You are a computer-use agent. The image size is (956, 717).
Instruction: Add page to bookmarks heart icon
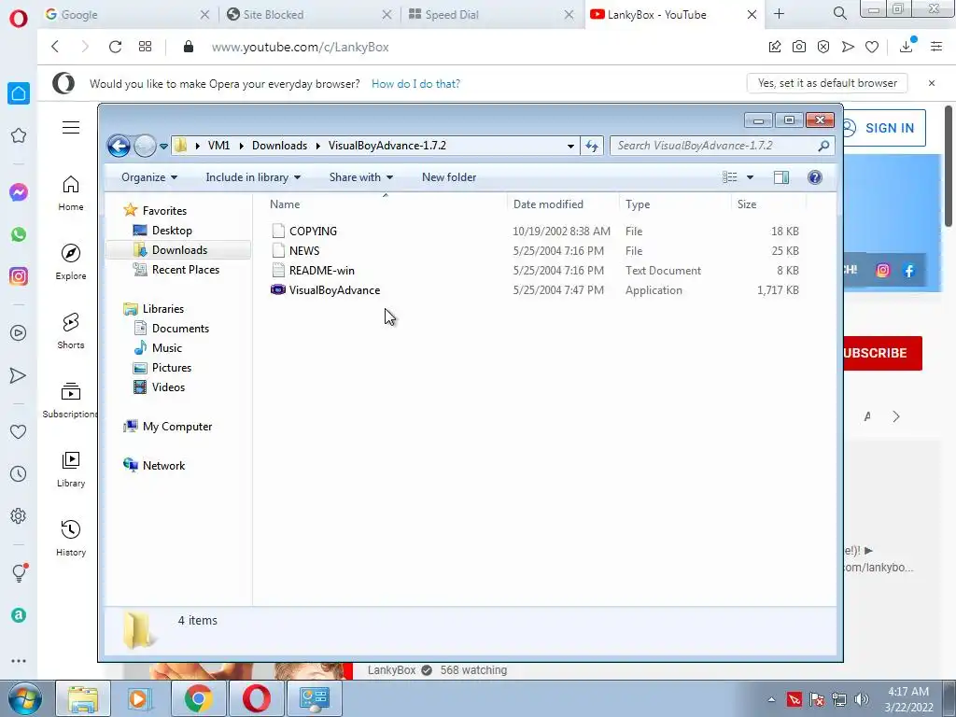click(x=872, y=47)
